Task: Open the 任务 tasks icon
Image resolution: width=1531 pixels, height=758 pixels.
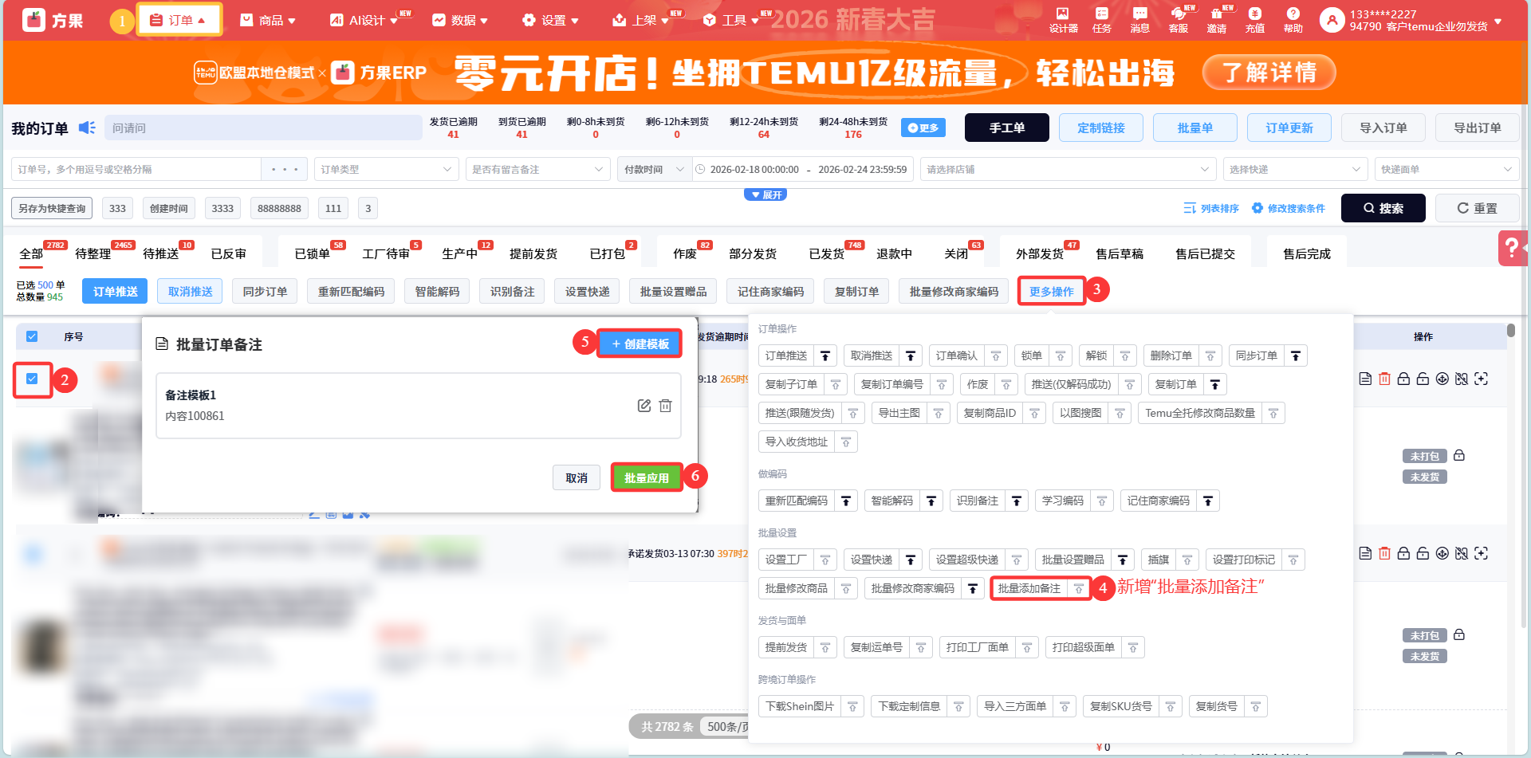Action: (1101, 14)
